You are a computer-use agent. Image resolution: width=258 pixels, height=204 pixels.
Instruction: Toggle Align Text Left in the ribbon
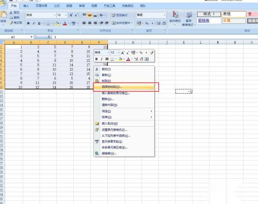(x=84, y=23)
